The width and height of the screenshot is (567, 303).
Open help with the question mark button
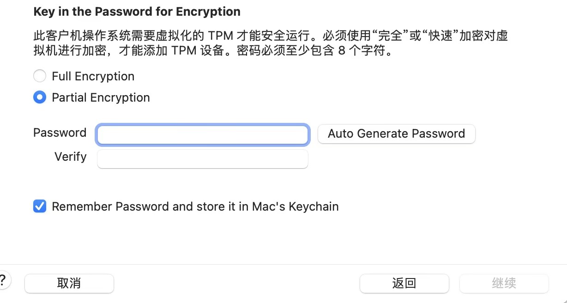[3, 280]
